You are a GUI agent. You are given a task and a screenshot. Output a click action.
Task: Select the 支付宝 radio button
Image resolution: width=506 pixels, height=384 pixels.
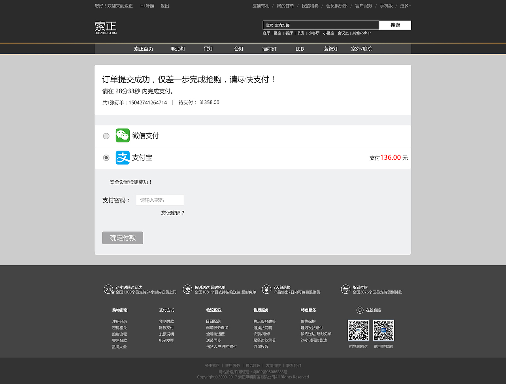[x=106, y=157]
